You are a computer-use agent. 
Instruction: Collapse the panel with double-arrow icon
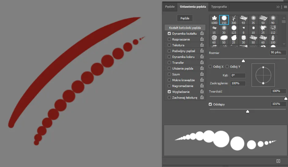[x=278, y=6]
